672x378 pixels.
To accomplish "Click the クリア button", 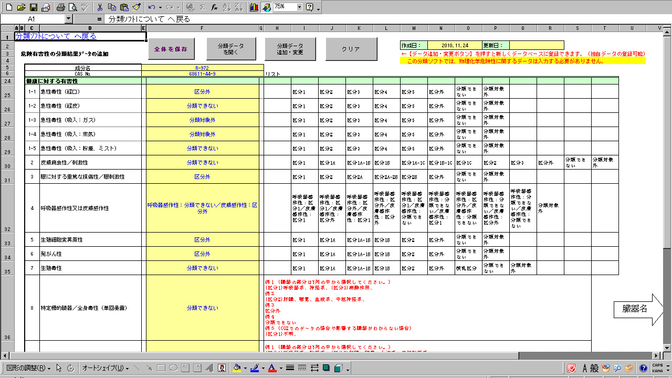I will [x=351, y=49].
